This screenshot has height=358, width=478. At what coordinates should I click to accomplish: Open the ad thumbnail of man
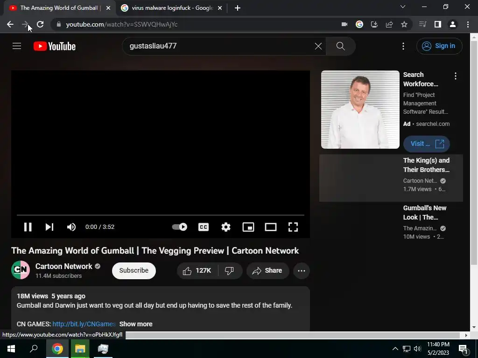point(360,110)
